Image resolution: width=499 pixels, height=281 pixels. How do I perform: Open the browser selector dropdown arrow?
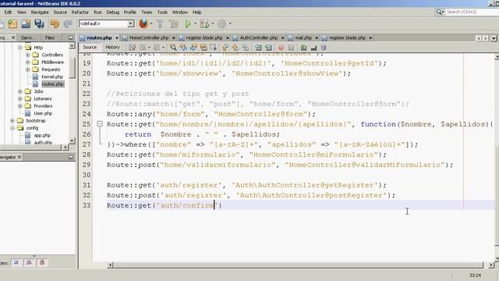point(151,23)
